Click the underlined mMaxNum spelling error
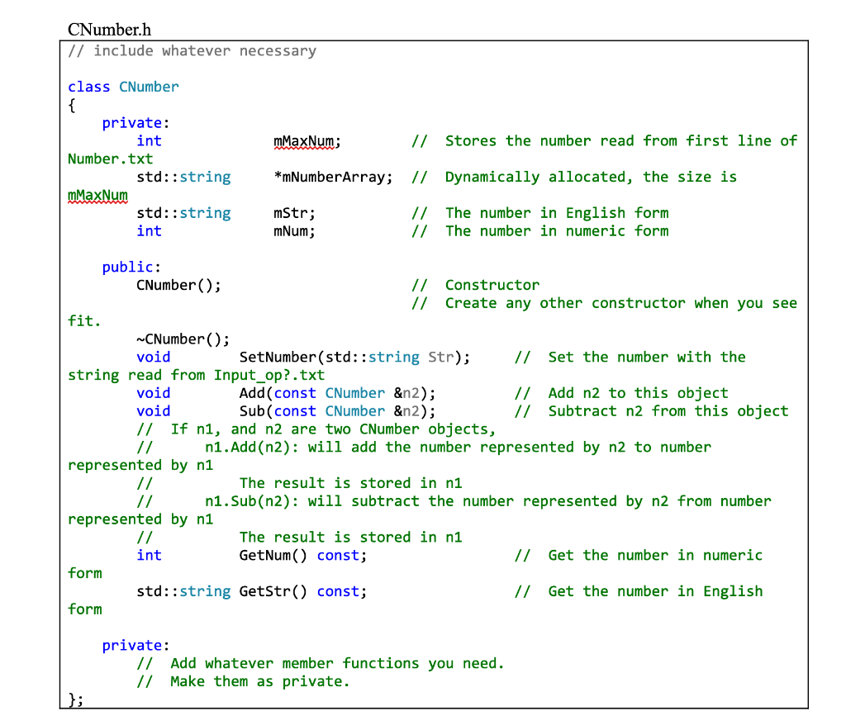Image resolution: width=846 pixels, height=725 pixels. (x=97, y=194)
